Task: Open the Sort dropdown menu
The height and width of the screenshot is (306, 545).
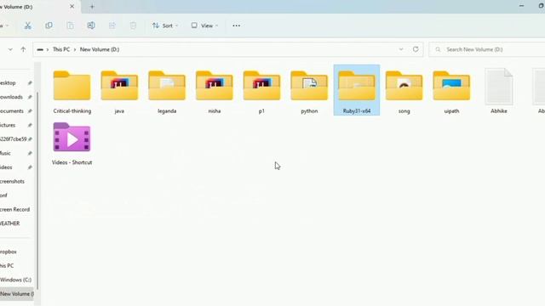Action: point(165,25)
